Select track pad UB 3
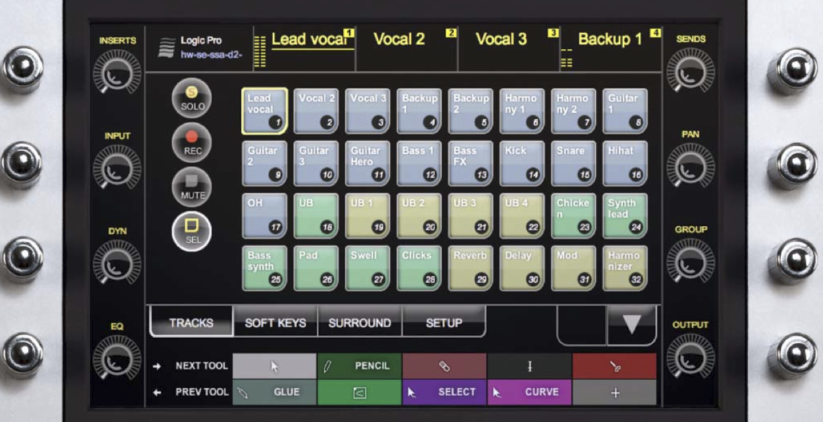 (x=470, y=216)
